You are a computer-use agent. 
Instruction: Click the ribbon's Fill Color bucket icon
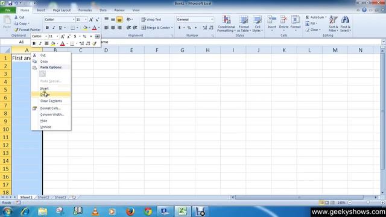click(x=85, y=28)
